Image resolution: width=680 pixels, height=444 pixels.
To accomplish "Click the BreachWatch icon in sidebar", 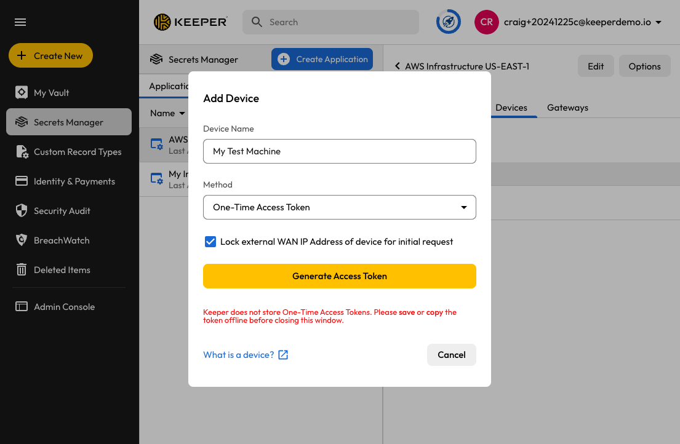I will [x=22, y=240].
